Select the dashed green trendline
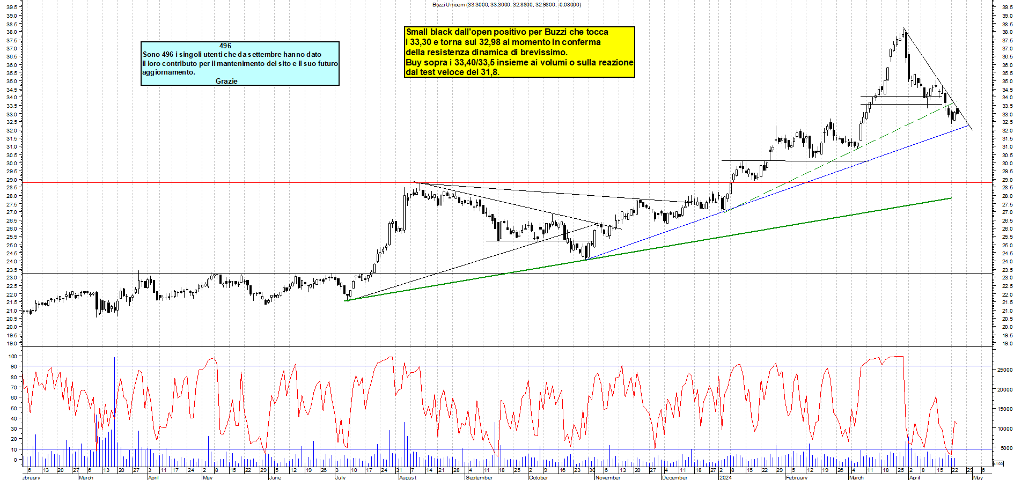Screen dimensions: 1014x480 (x=840, y=157)
